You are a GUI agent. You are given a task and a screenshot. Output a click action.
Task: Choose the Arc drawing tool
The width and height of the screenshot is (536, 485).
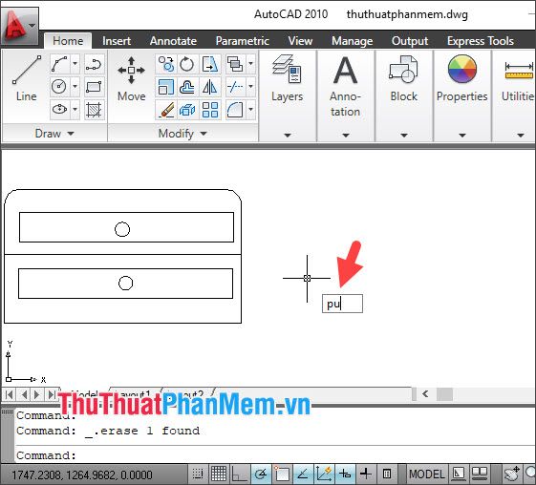tap(60, 64)
